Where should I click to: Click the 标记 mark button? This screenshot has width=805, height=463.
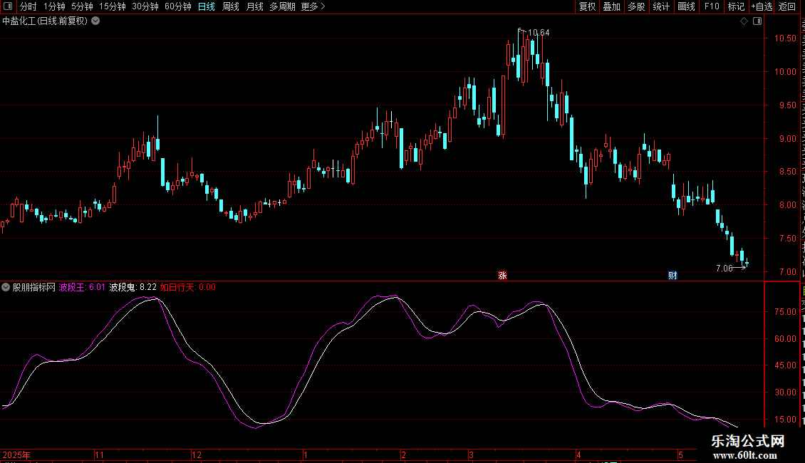point(736,6)
